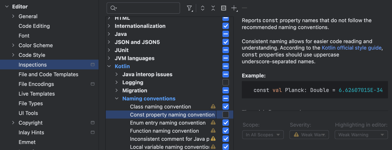Open the inspections filter icon
Screen dimensions: 392x150
click(190, 8)
